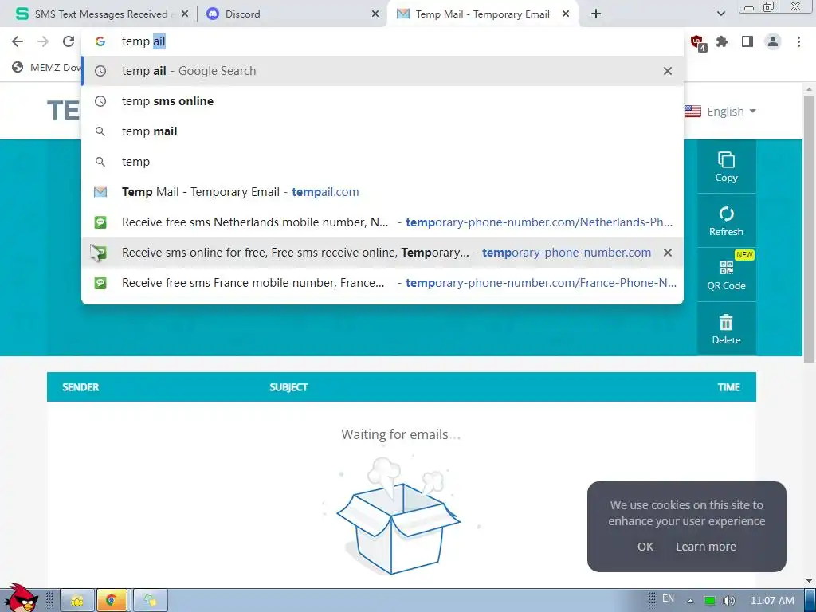Open a new tab with plus button

[x=596, y=14]
